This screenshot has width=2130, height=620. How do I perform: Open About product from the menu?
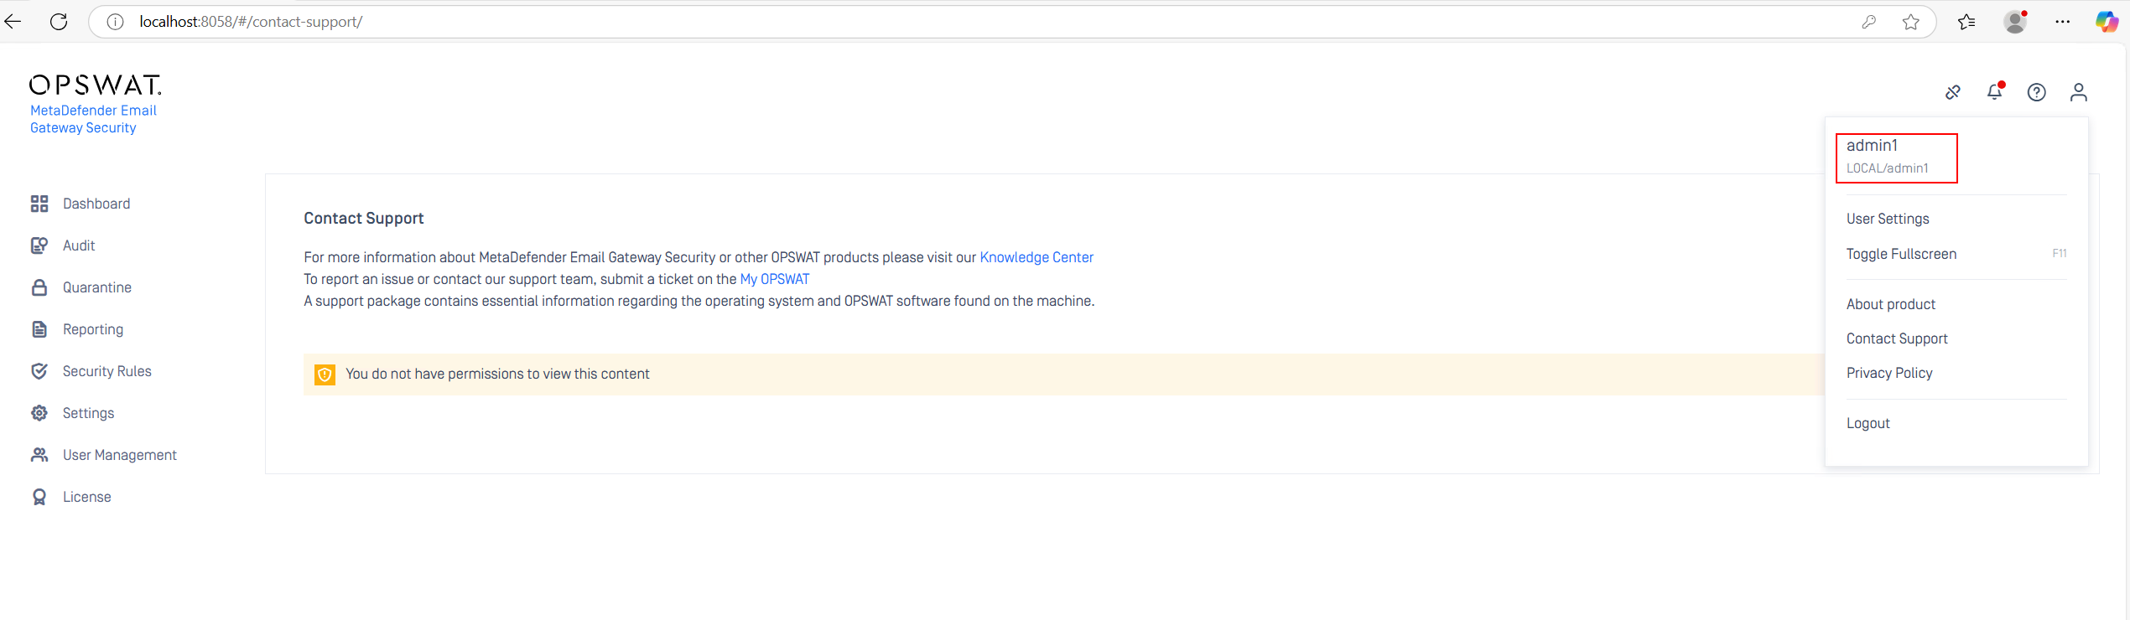tap(1891, 304)
